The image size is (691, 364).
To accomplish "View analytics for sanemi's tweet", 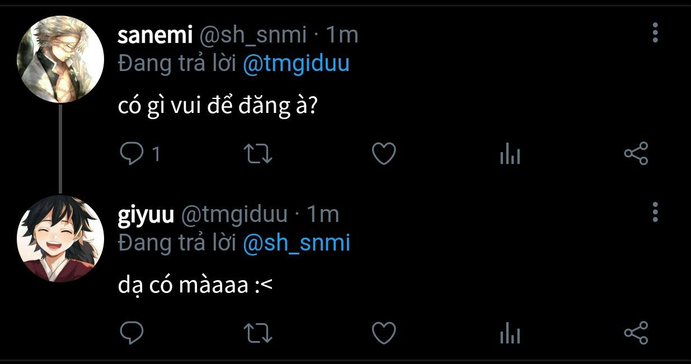I will pyautogui.click(x=510, y=154).
